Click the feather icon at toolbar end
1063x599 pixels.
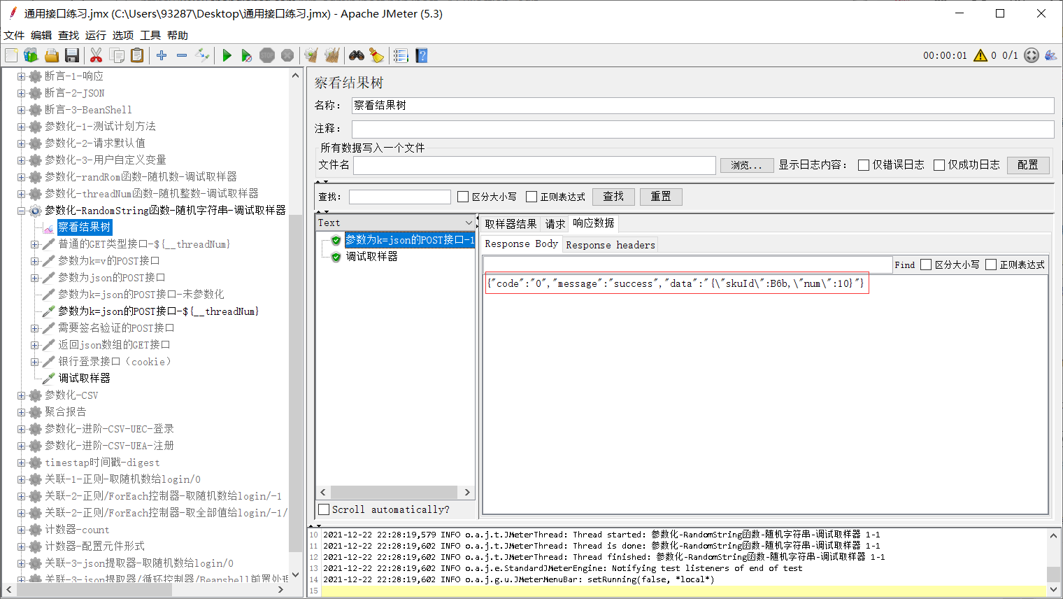[x=1050, y=55]
